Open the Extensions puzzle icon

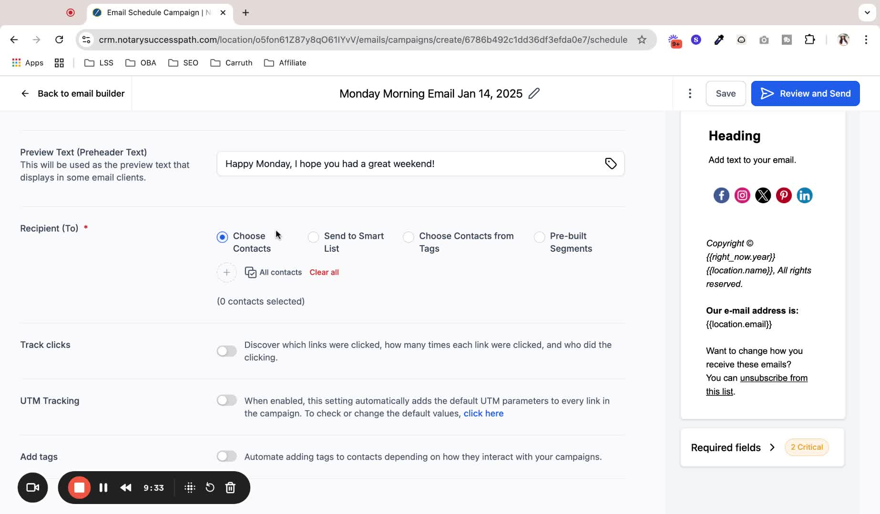point(809,40)
